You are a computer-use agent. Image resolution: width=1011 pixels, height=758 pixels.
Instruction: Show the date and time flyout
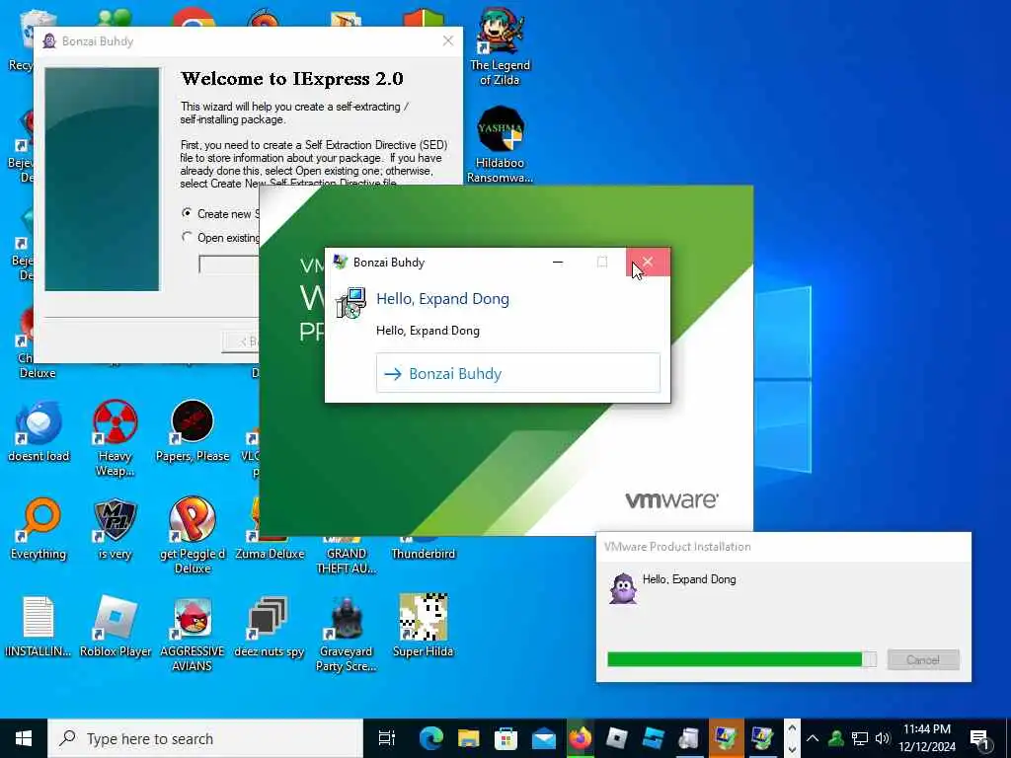pyautogui.click(x=927, y=738)
